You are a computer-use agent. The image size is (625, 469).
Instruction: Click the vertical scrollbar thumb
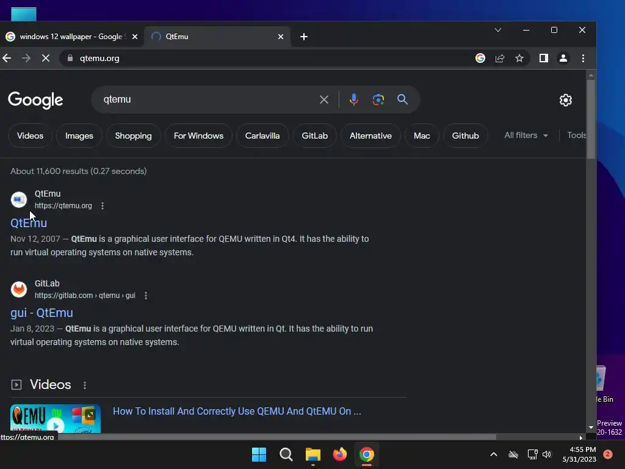click(591, 120)
